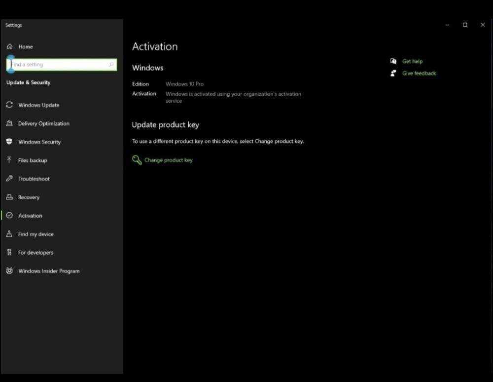Click the "To use a different product key" text
The width and height of the screenshot is (493, 382).
point(218,141)
